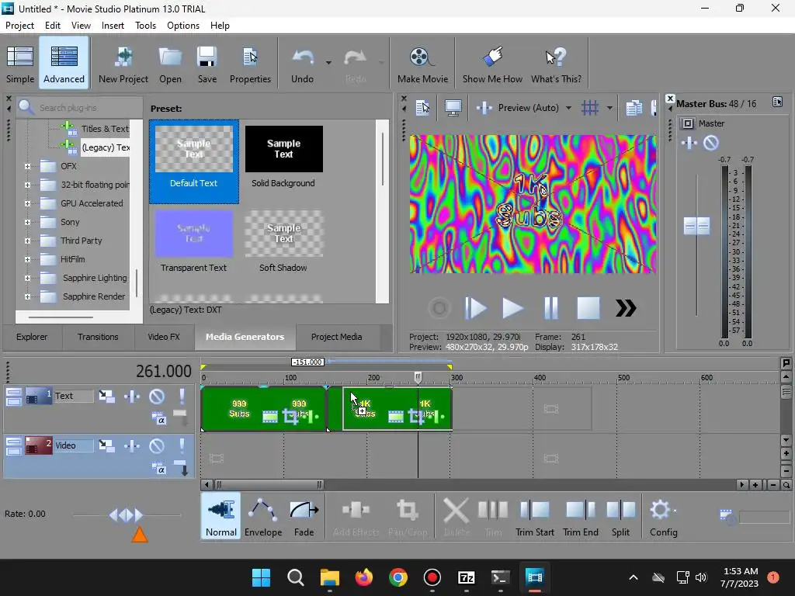Expand the OFX folder
795x596 pixels.
pos(27,166)
